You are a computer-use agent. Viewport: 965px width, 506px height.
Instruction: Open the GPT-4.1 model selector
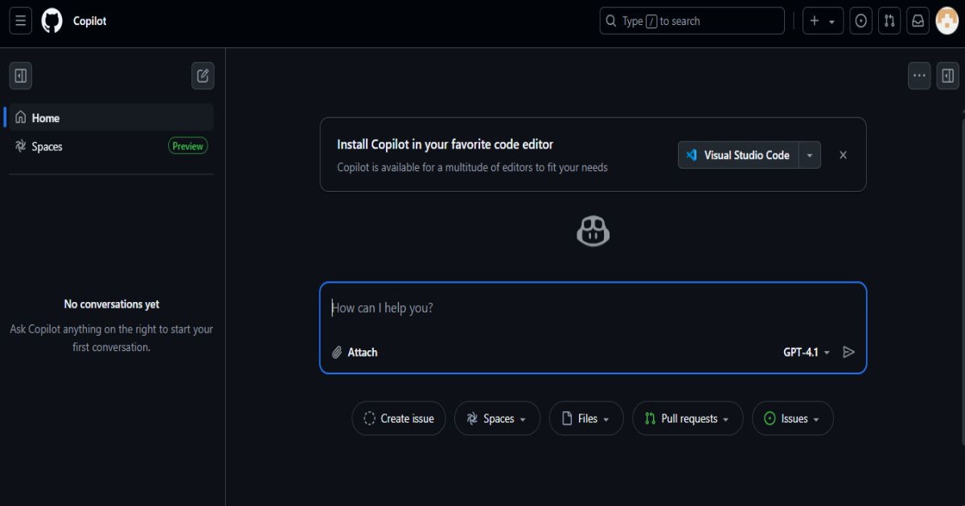pyautogui.click(x=807, y=352)
